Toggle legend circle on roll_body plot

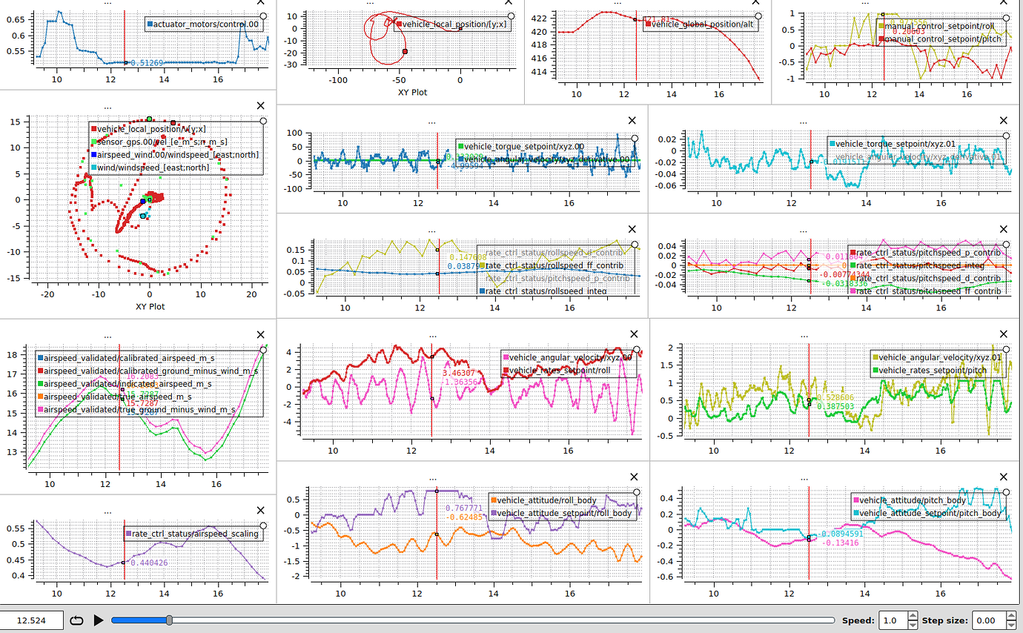(x=636, y=494)
